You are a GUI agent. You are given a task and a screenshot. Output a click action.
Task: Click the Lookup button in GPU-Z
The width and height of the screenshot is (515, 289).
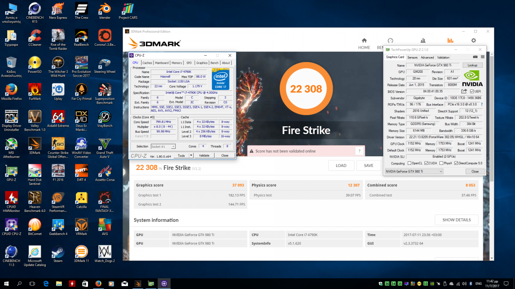tap(473, 65)
